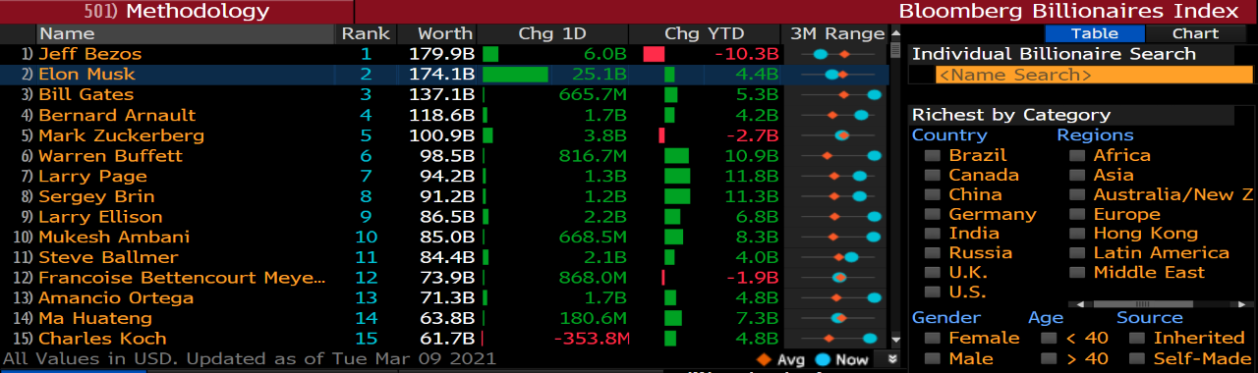Open the Methodology page

[x=177, y=12]
